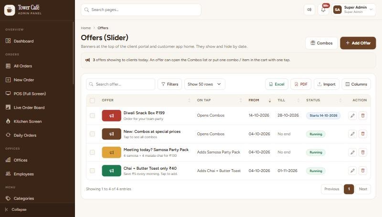
Task: Open the Show 50 rows dropdown
Action: pyautogui.click(x=205, y=84)
